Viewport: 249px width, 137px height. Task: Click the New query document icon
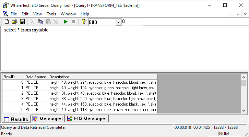[x=7, y=22]
